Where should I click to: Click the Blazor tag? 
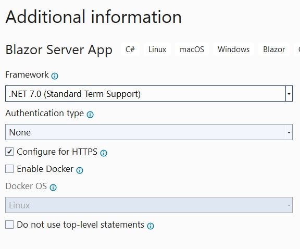pyautogui.click(x=274, y=49)
